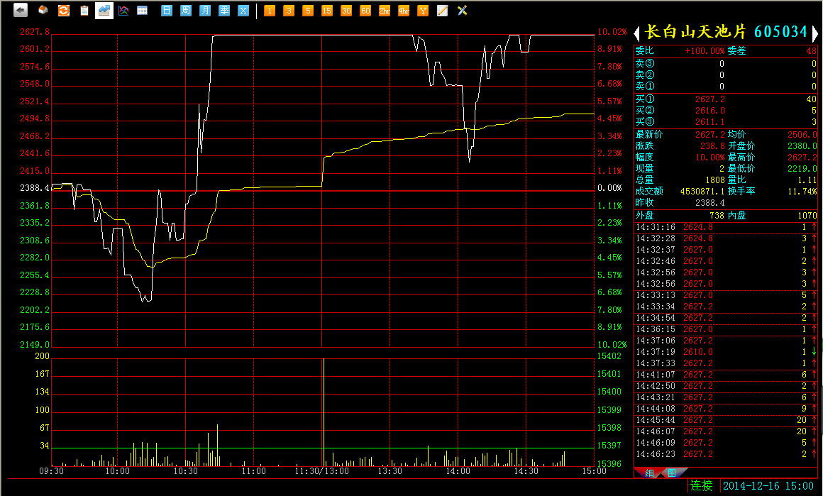Screen dimensions: 823x496
Task: Select 买① bid price 2627.2
Action: 710,99
